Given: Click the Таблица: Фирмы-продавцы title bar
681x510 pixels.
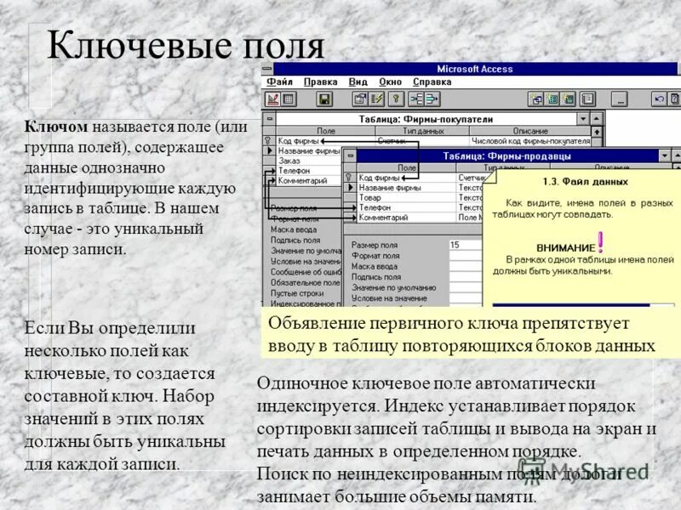Looking at the screenshot, I should pos(506,156).
